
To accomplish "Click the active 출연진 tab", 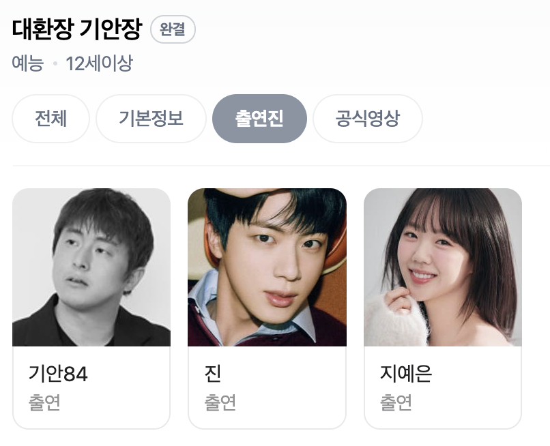I will click(259, 119).
